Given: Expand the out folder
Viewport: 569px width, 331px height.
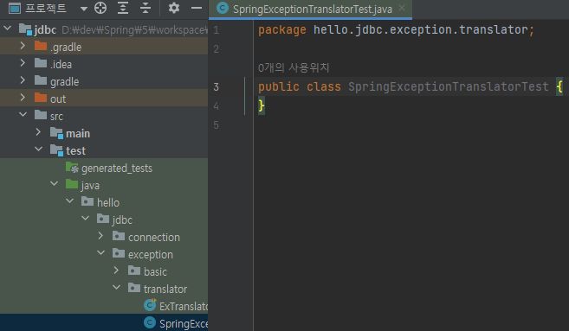Looking at the screenshot, I should (23, 98).
